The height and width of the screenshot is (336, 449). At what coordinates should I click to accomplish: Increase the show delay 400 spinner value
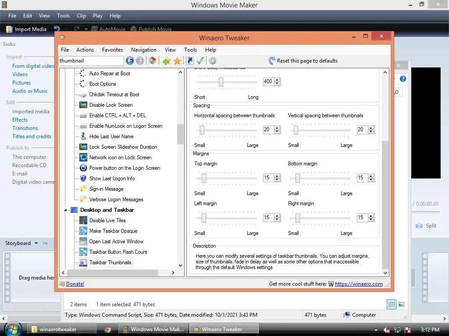pyautogui.click(x=277, y=80)
